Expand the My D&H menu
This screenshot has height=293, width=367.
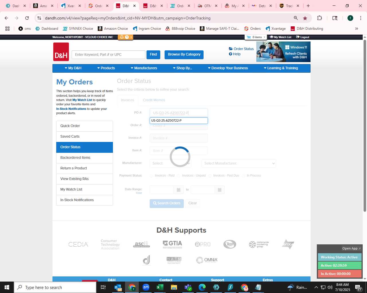tap(73, 68)
